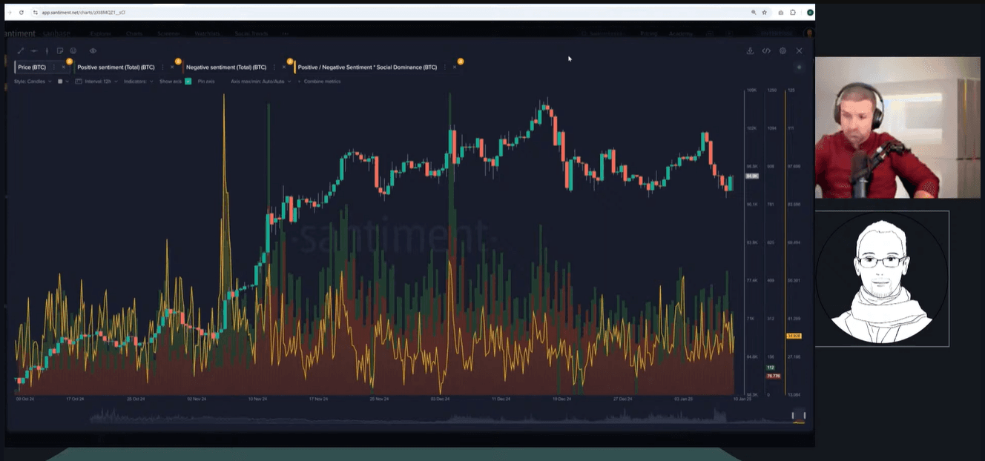The image size is (985, 461).
Task: Add a sticky note to chart
Action: pos(60,51)
